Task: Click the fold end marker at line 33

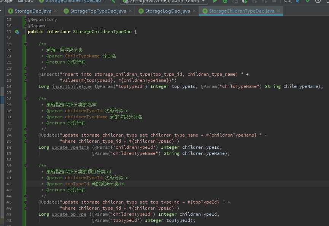Action: 25,129
